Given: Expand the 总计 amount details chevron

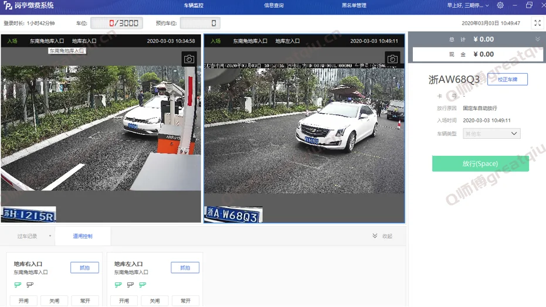Looking at the screenshot, I should click(x=537, y=39).
